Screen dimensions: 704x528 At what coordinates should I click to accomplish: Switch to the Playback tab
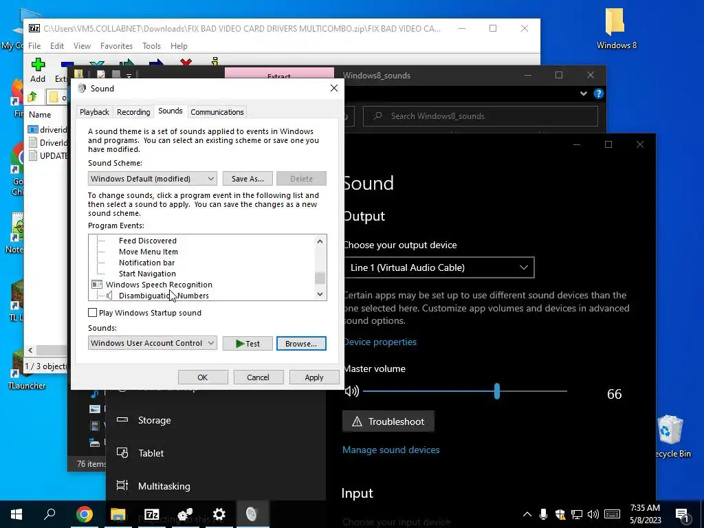[94, 112]
